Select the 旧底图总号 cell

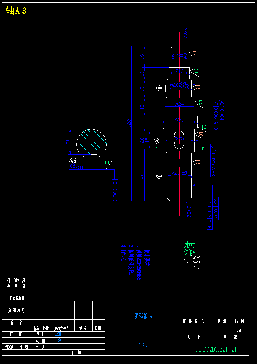tap(17, 298)
